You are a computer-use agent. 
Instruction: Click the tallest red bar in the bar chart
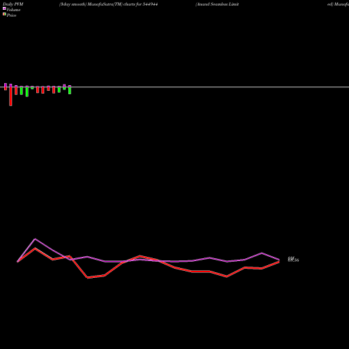pyautogui.click(x=10, y=96)
